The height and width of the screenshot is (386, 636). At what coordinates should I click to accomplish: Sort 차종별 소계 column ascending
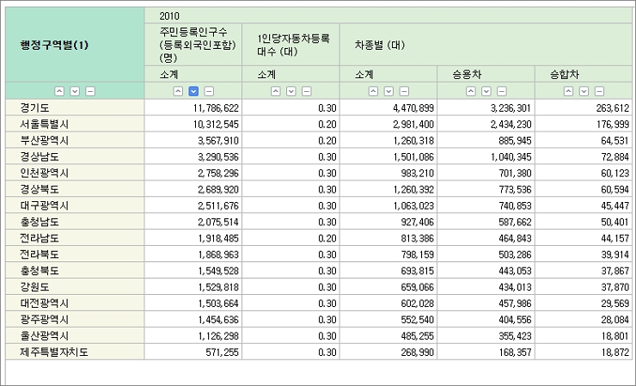click(x=373, y=91)
